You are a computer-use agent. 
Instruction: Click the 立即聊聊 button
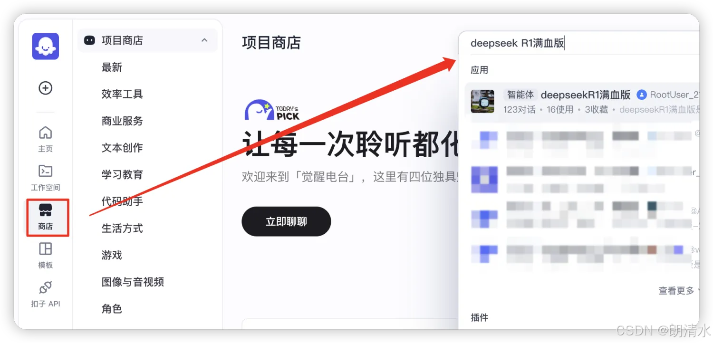[286, 221]
